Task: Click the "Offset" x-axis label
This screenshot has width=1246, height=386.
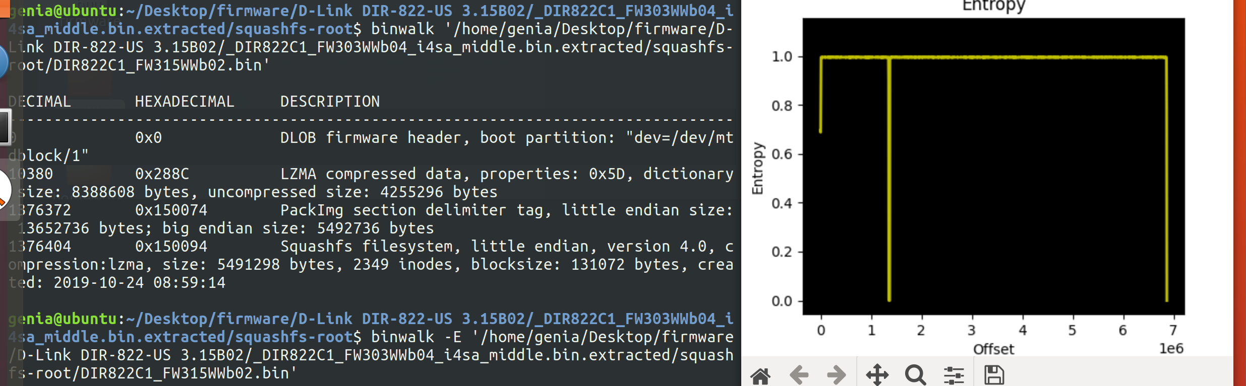Action: coord(993,349)
